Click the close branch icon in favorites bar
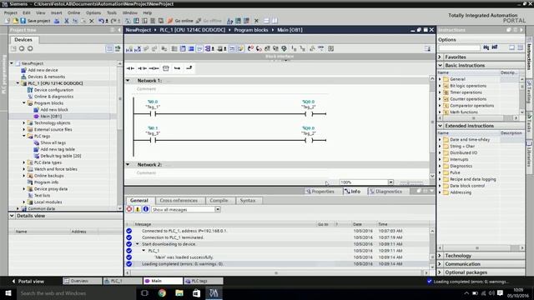 [x=189, y=68]
